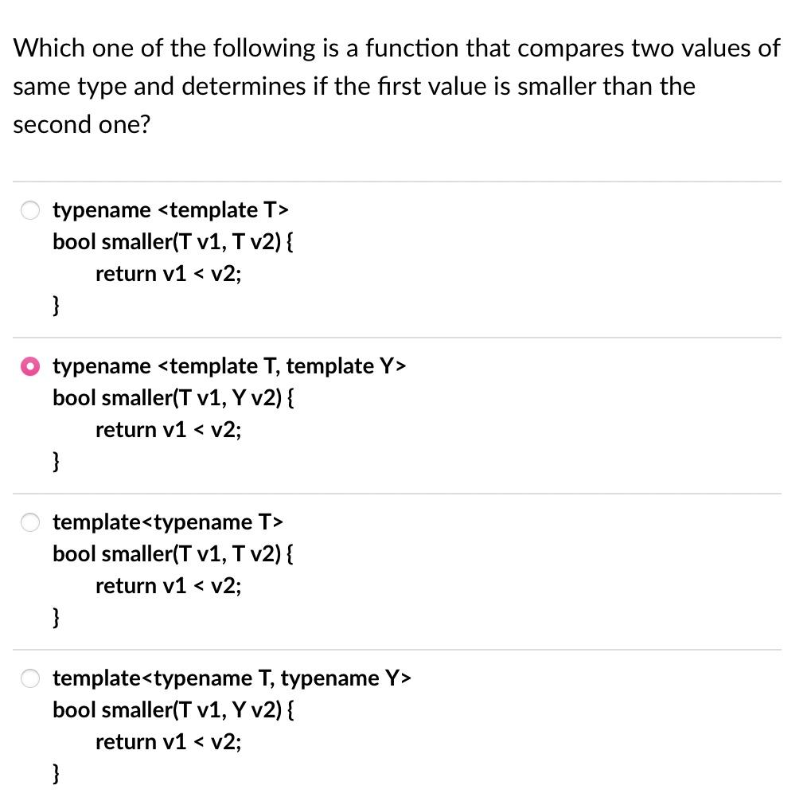Click the 'template<typename T>' answer option

coord(167,522)
